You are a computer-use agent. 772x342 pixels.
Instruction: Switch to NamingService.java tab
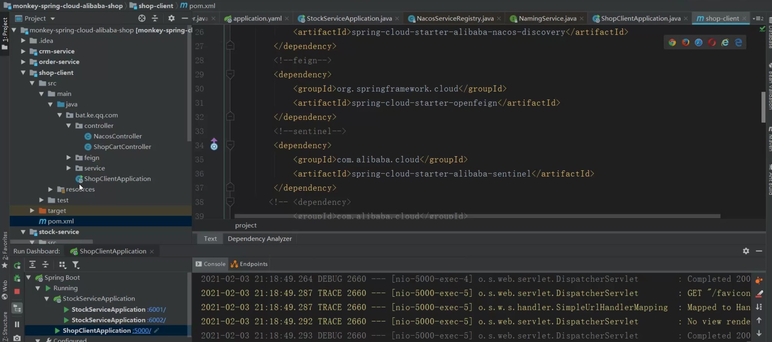(x=547, y=18)
